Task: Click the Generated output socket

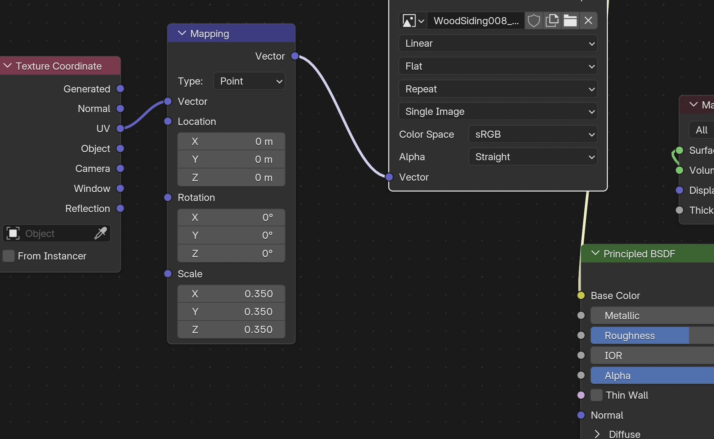Action: tap(120, 89)
